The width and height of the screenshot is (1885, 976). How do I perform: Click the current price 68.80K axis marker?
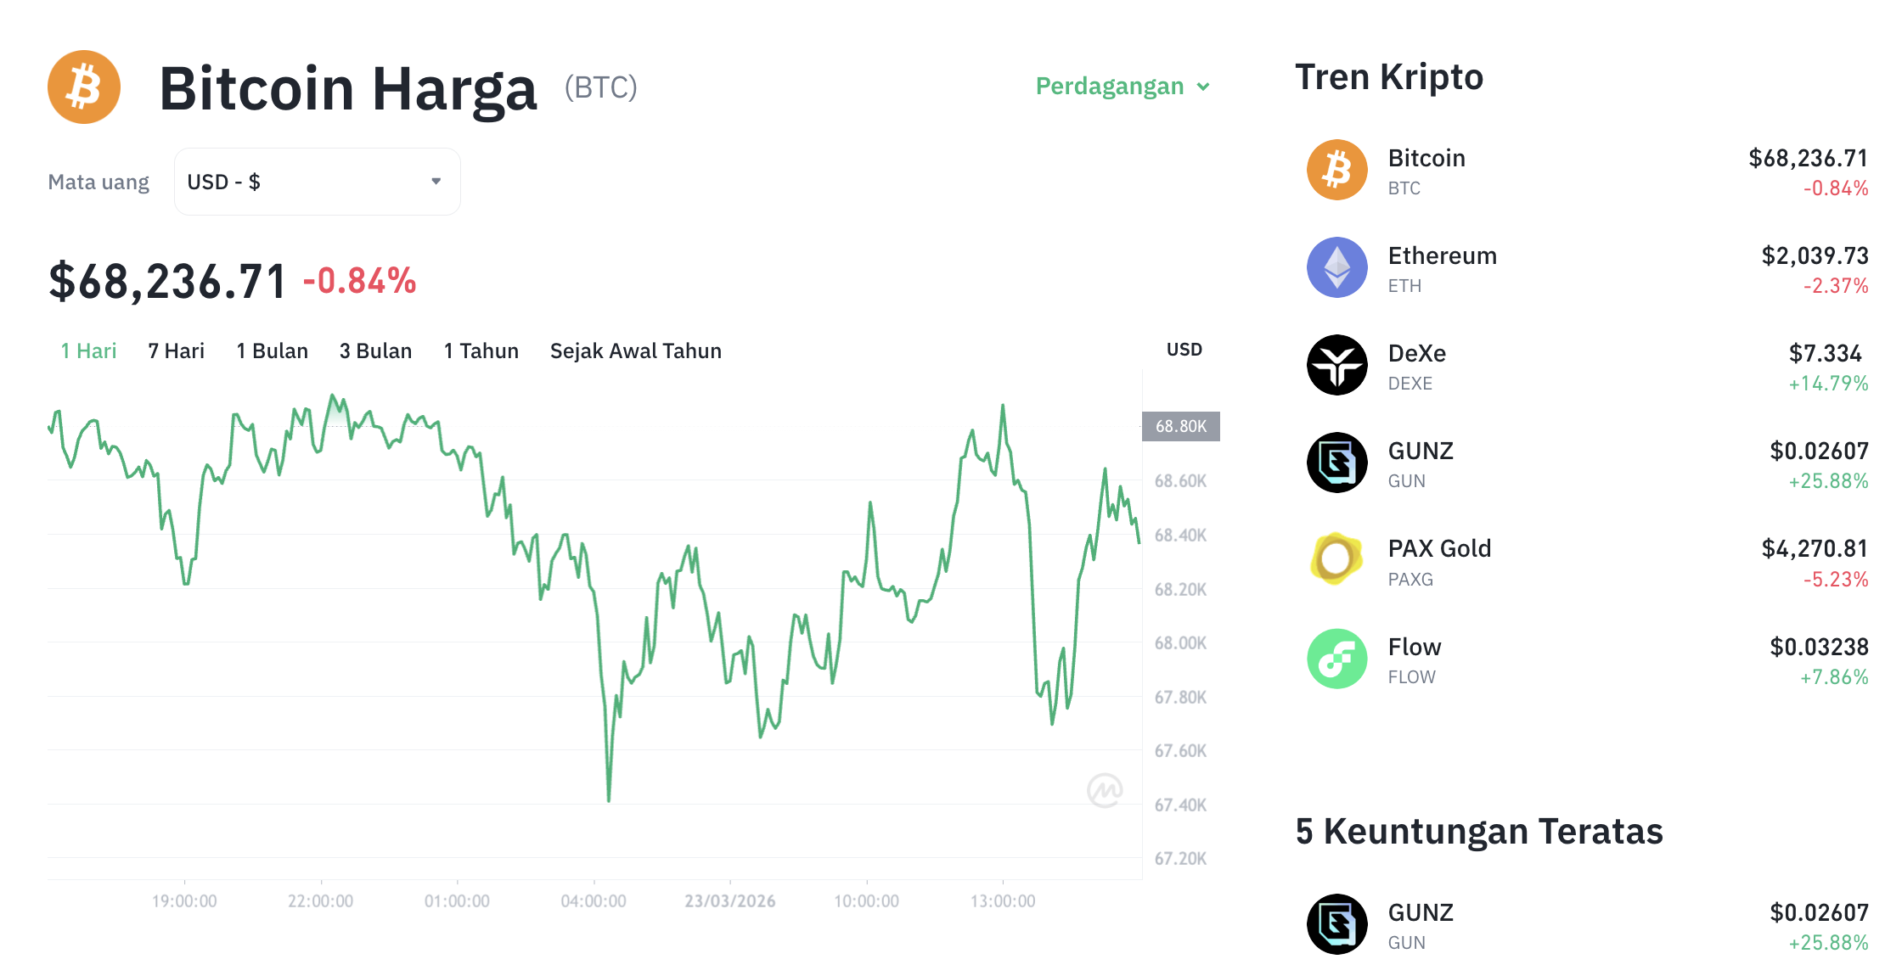point(1179,427)
